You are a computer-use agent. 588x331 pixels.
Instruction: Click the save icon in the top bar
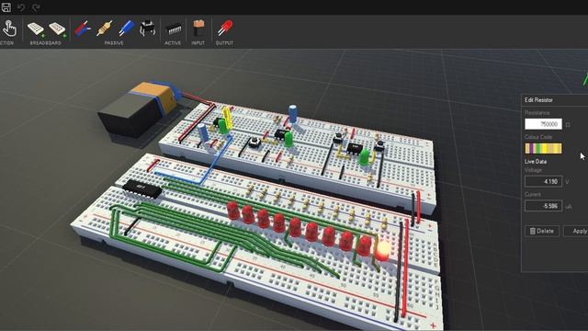click(x=6, y=7)
